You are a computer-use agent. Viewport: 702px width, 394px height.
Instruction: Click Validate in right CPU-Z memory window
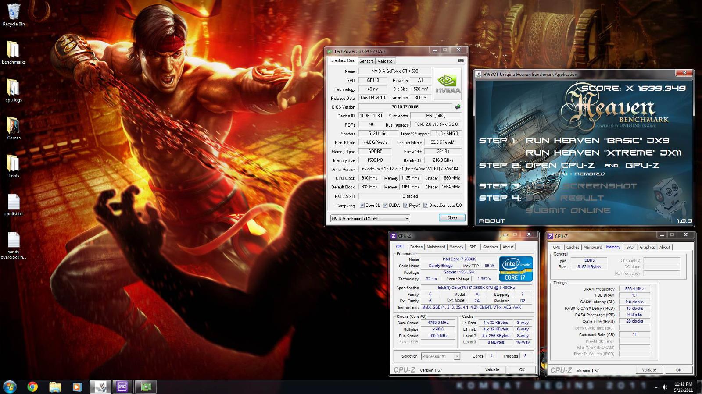[x=649, y=370]
